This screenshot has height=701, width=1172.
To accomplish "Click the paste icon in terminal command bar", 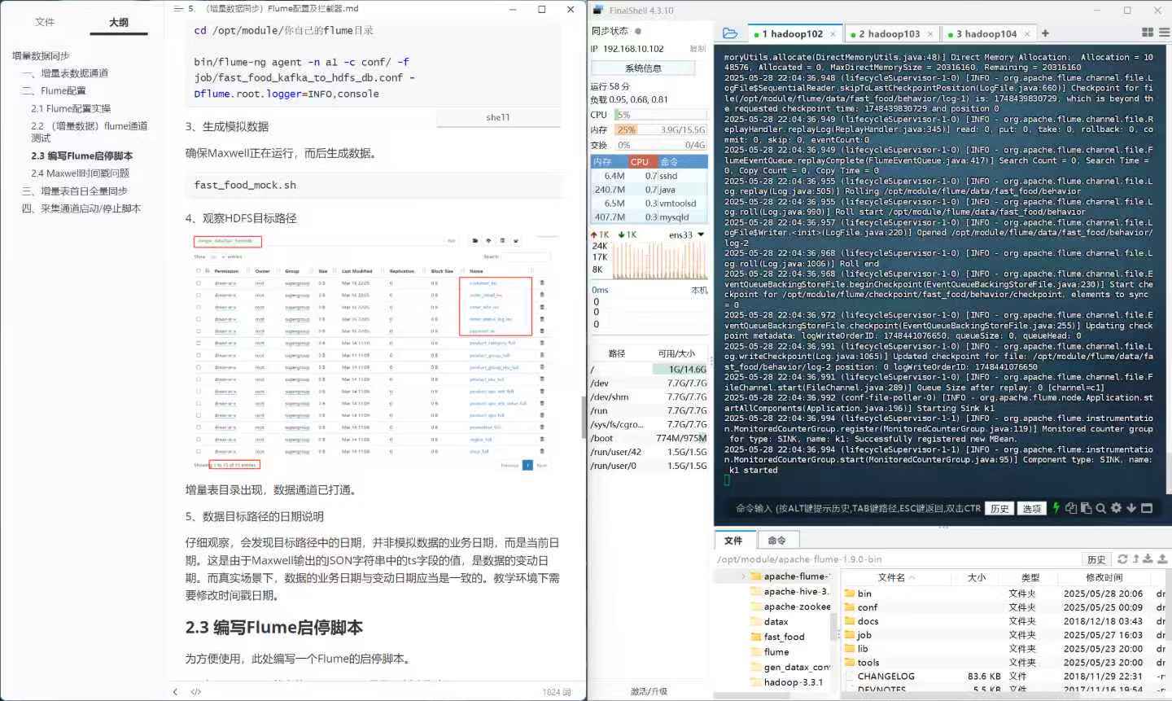I will coord(1086,508).
